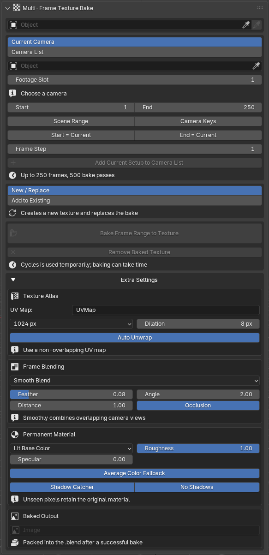The width and height of the screenshot is (269, 555).
Task: Open the Smooth Blend dropdown
Action: point(135,381)
